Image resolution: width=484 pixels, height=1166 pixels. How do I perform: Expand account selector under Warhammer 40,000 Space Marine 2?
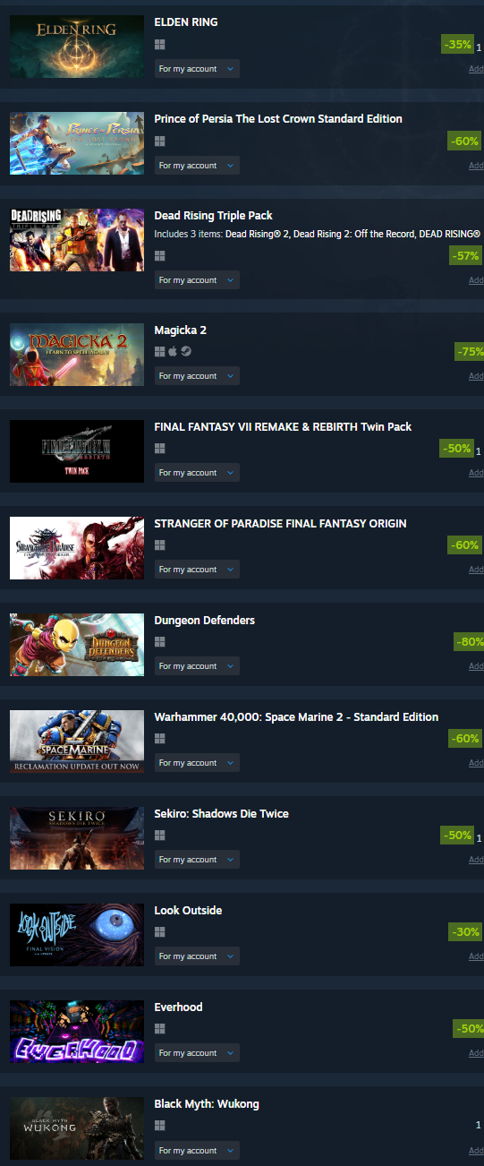coord(197,763)
